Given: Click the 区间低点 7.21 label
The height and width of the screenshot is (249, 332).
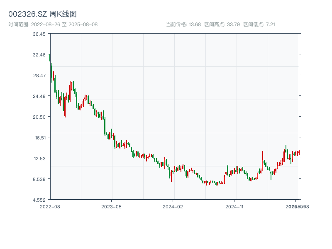Looking at the screenshot, I should 259,24.
